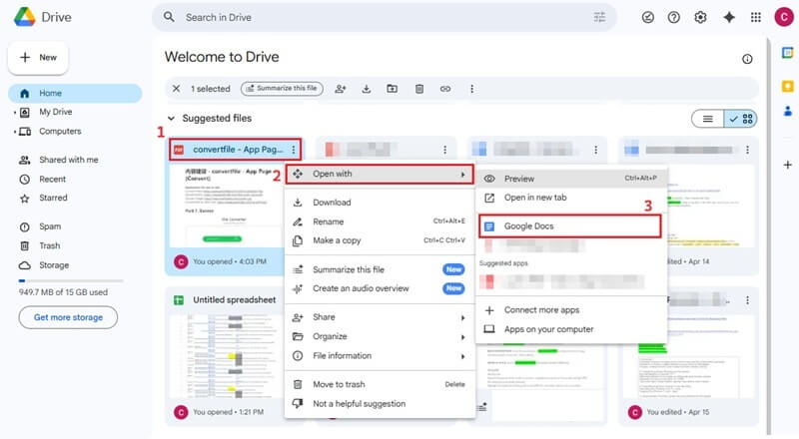Expand the Share submenu arrow
This screenshot has width=799, height=439.
pyautogui.click(x=462, y=318)
